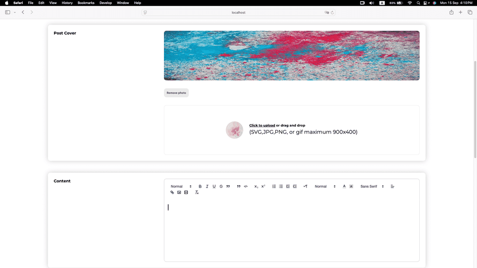Go forward to the next page
Image resolution: width=477 pixels, height=268 pixels.
click(x=32, y=12)
